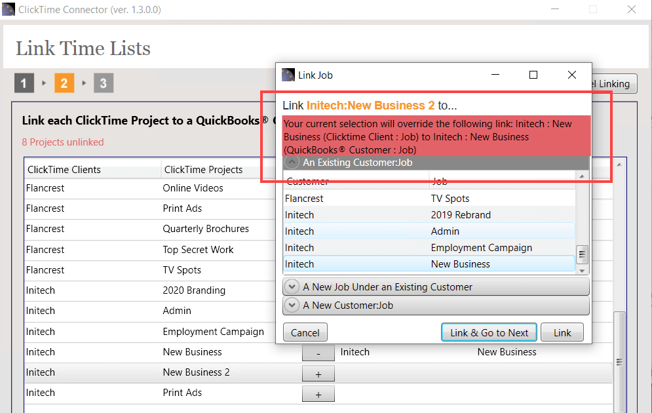Screen dimensions: 652x413
Task: Go to step 1 in wizard
Action: (24, 83)
